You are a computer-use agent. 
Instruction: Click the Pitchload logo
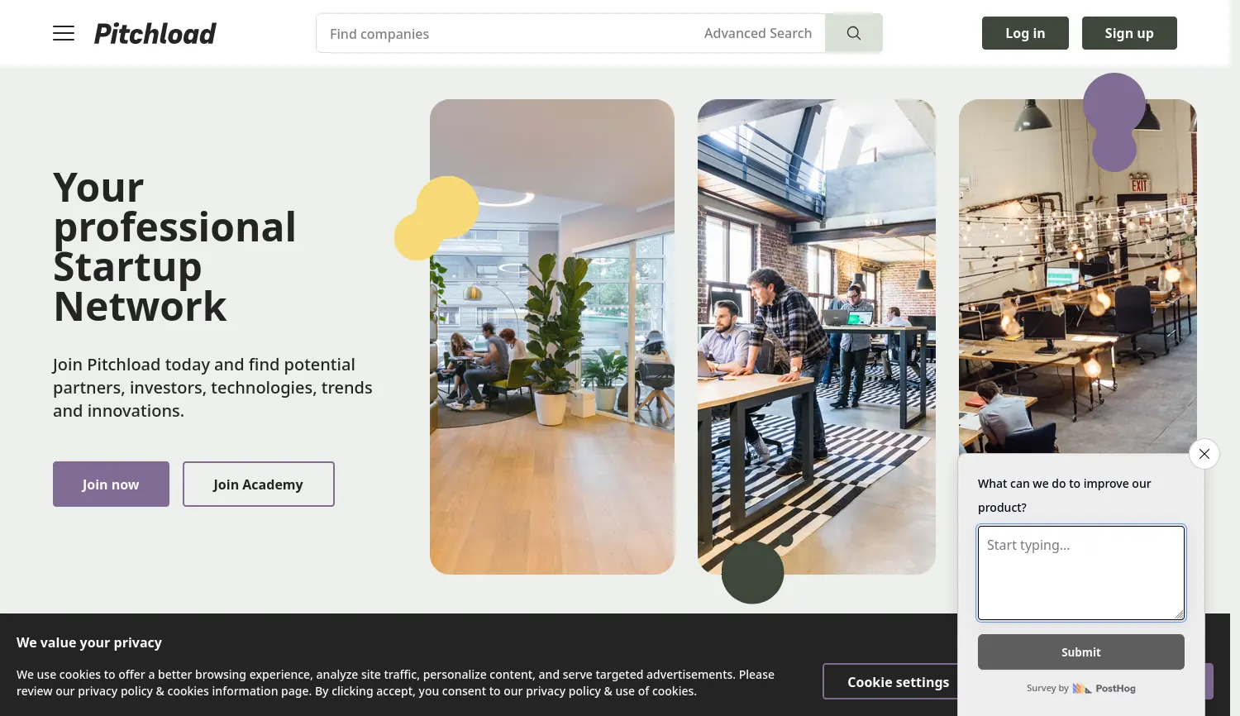coord(155,33)
